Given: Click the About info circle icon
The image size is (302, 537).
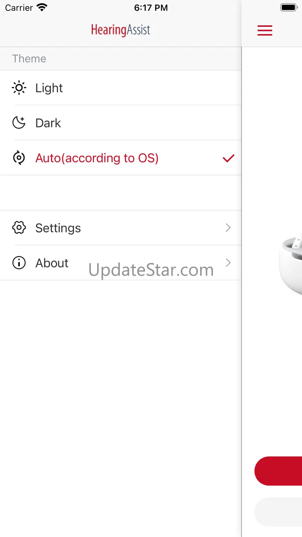Looking at the screenshot, I should click(x=19, y=263).
